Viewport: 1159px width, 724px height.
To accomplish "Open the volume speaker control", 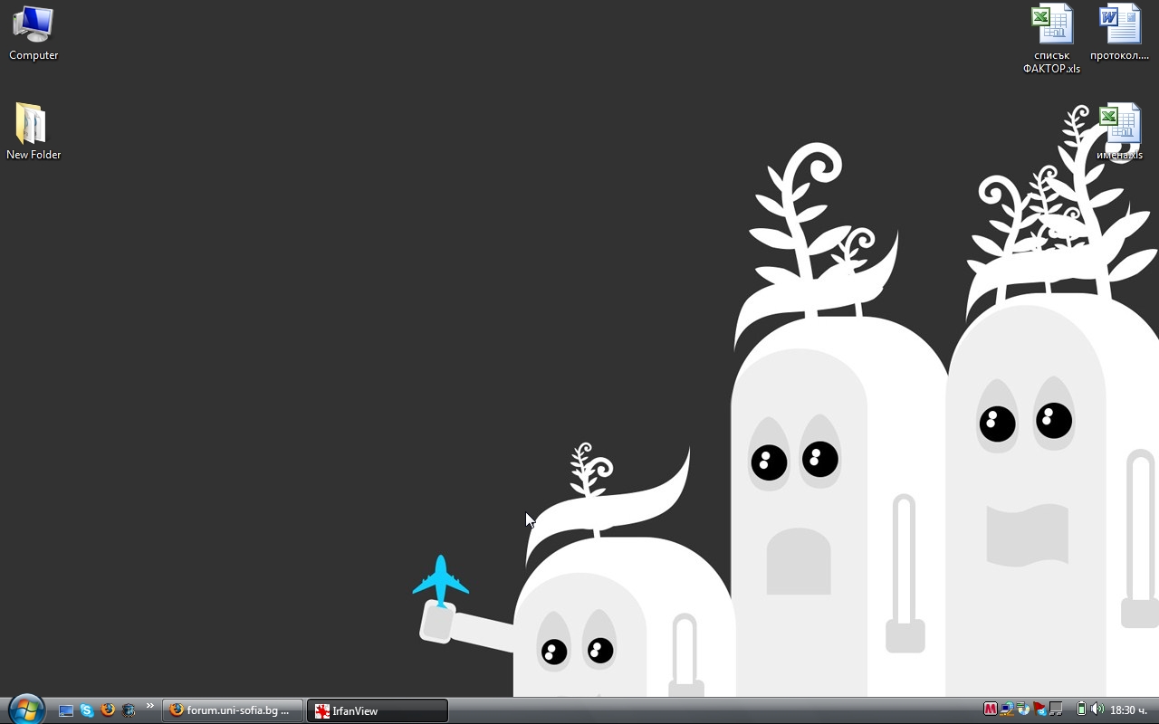I will coord(1097,710).
